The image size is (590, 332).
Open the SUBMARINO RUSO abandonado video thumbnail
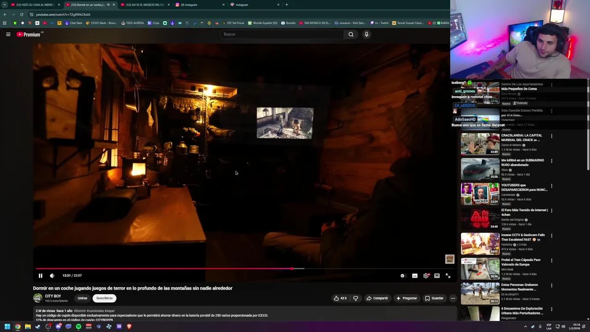point(480,169)
